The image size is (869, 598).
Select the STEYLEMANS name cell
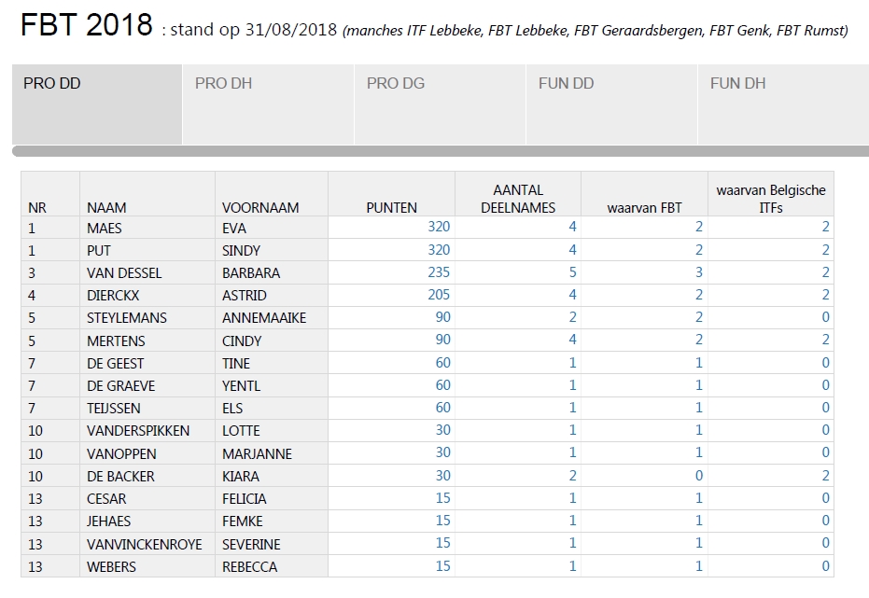(127, 318)
